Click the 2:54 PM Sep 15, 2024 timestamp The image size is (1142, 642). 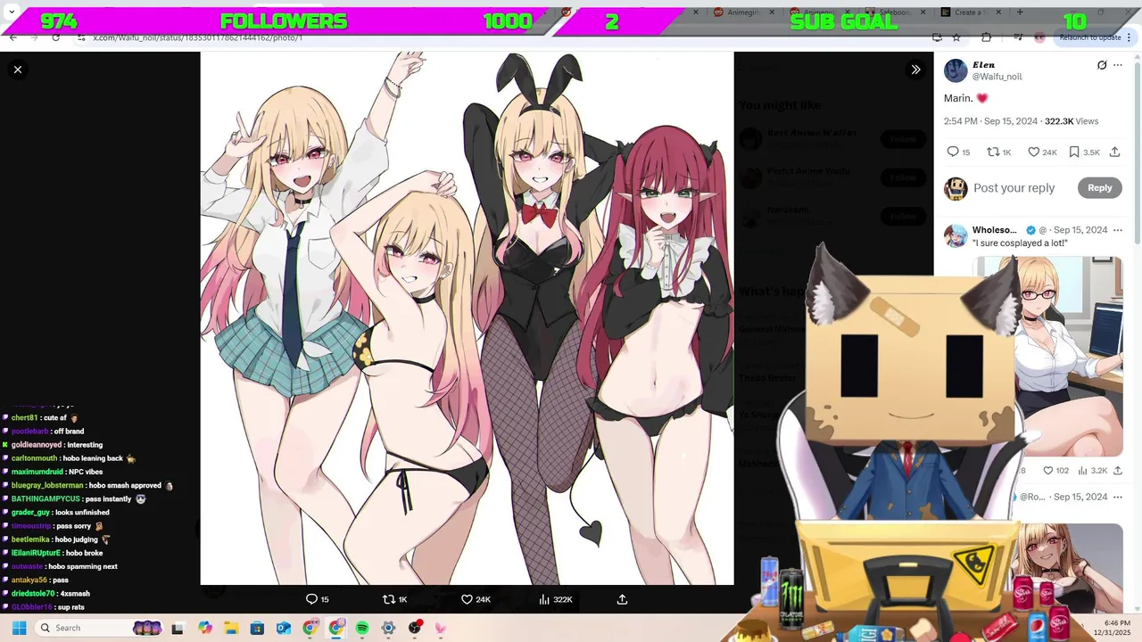(990, 121)
